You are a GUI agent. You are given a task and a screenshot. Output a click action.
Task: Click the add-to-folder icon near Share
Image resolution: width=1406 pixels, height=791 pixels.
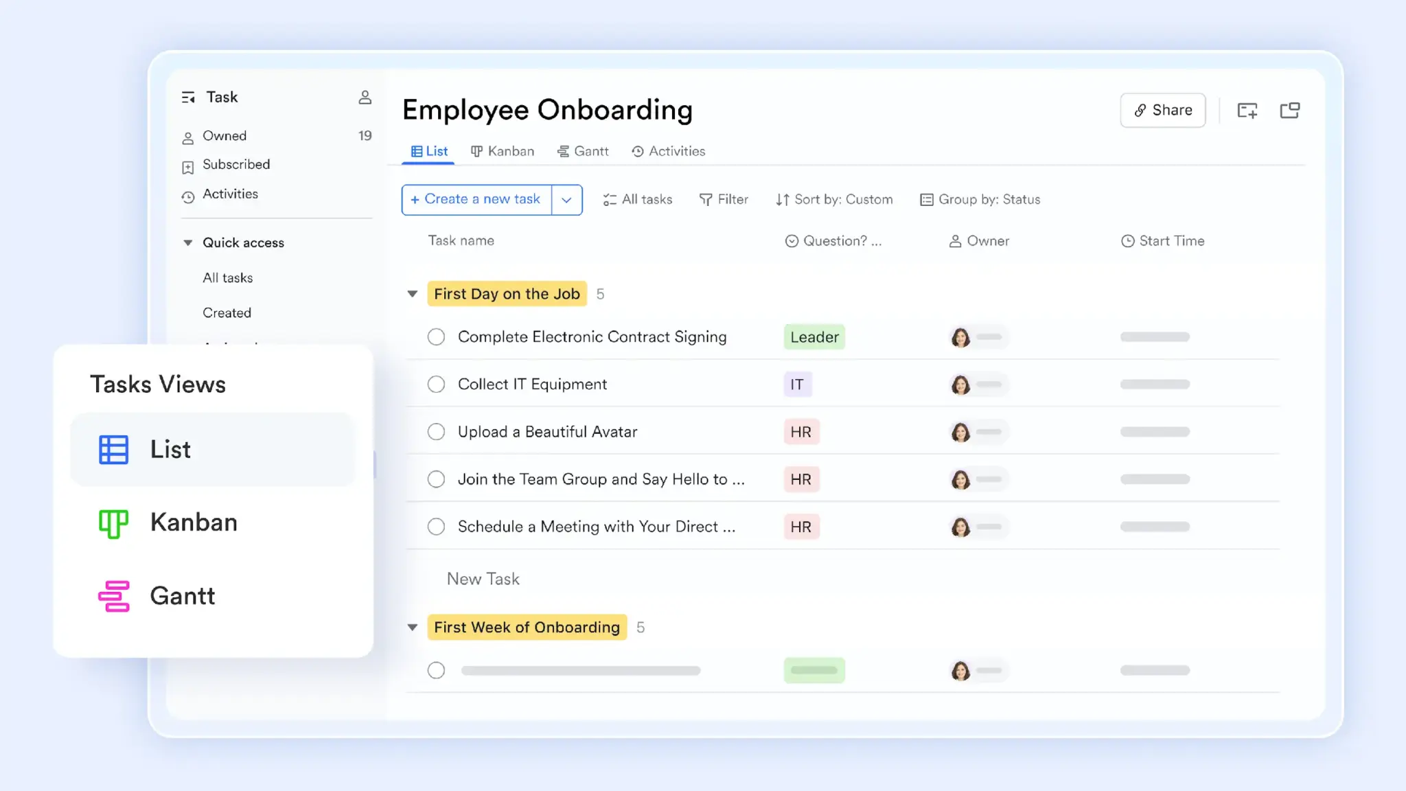1247,110
